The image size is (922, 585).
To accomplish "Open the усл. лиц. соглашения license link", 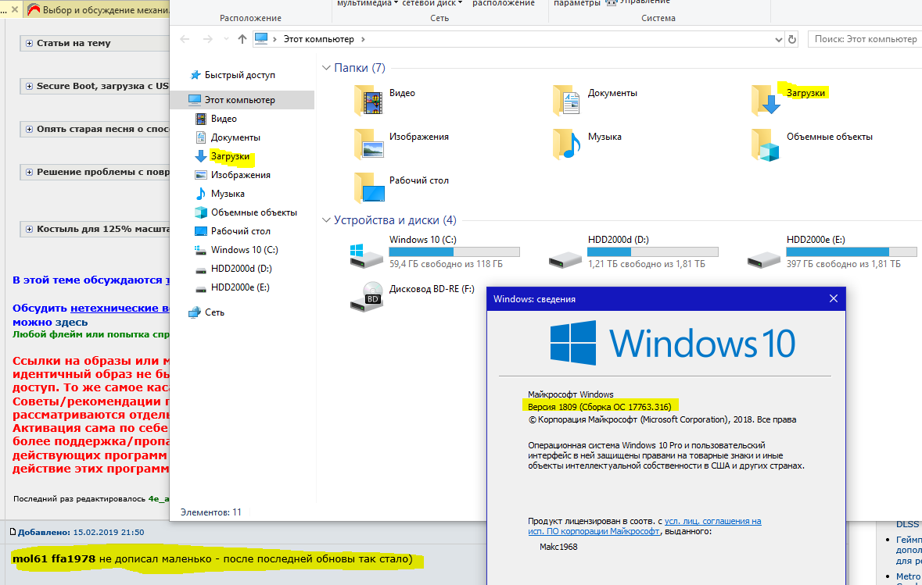I will click(712, 521).
